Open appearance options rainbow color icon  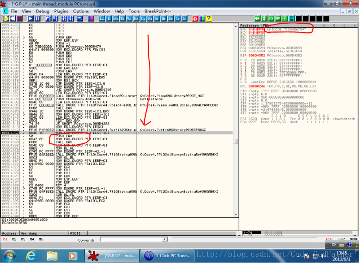pyautogui.click(x=202, y=18)
